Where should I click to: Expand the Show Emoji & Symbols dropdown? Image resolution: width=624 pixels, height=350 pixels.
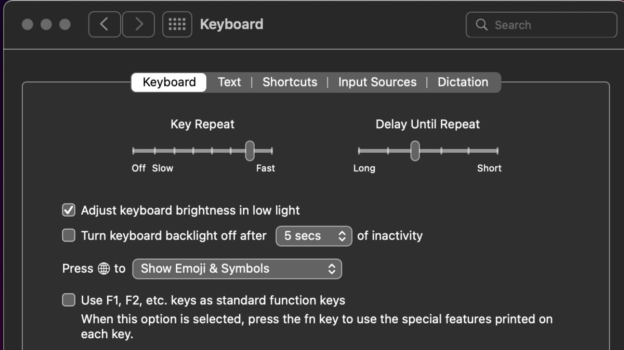[x=237, y=269]
